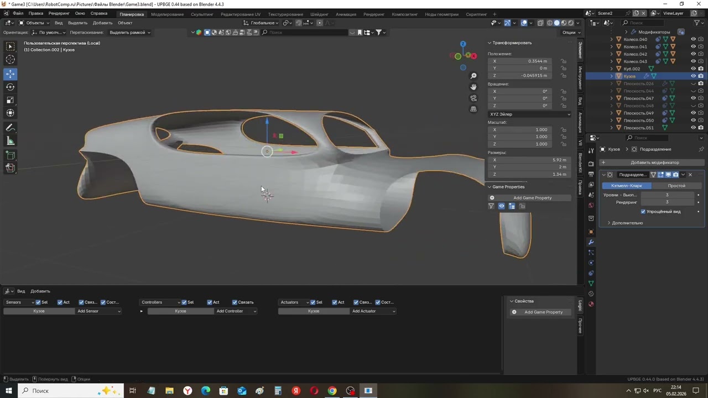Select the Measure tool
This screenshot has height=398, width=708.
(11, 141)
